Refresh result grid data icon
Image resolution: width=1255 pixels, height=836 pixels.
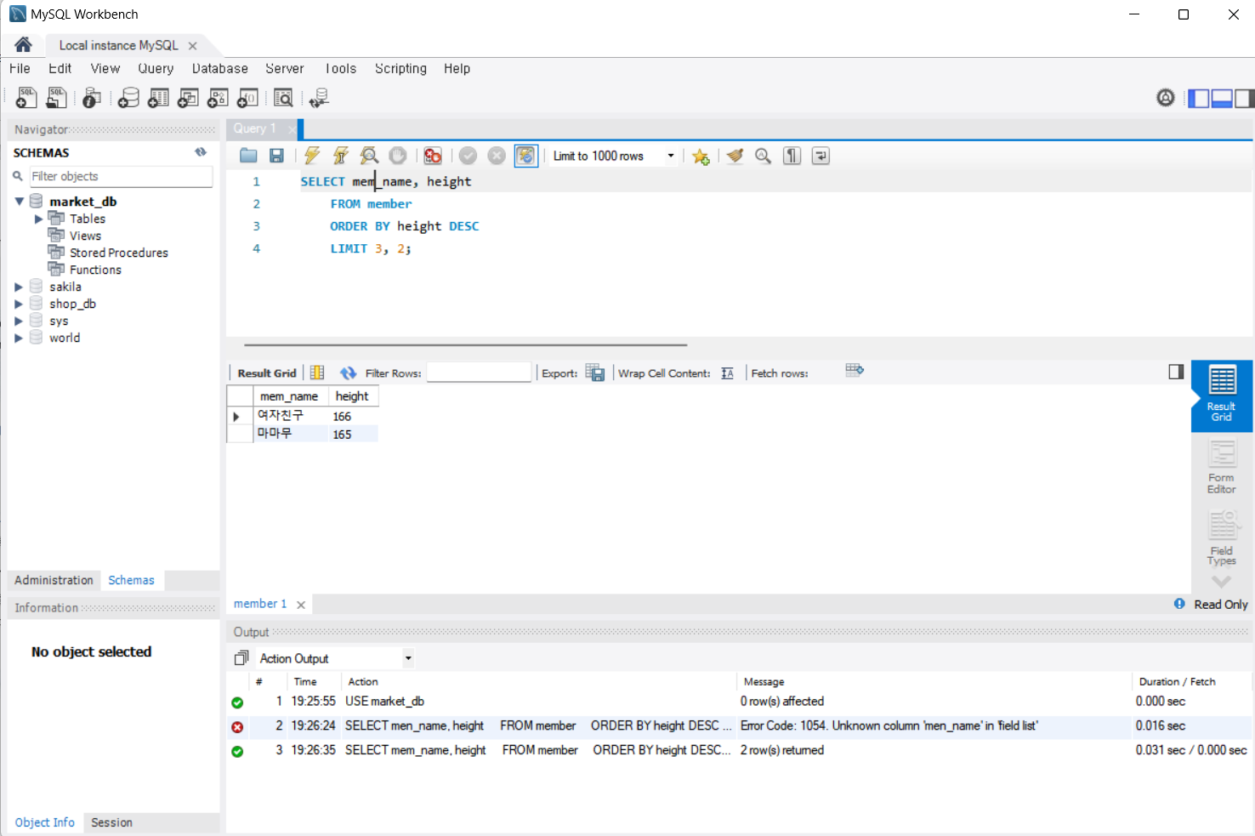(348, 373)
